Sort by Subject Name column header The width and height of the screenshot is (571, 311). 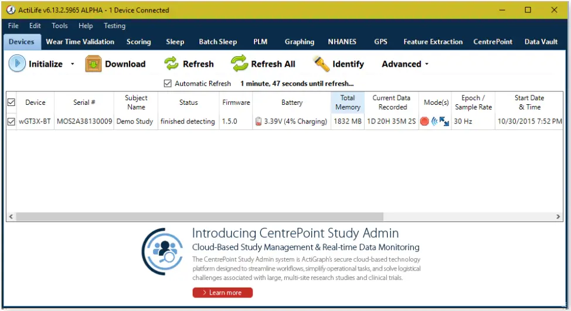click(136, 102)
